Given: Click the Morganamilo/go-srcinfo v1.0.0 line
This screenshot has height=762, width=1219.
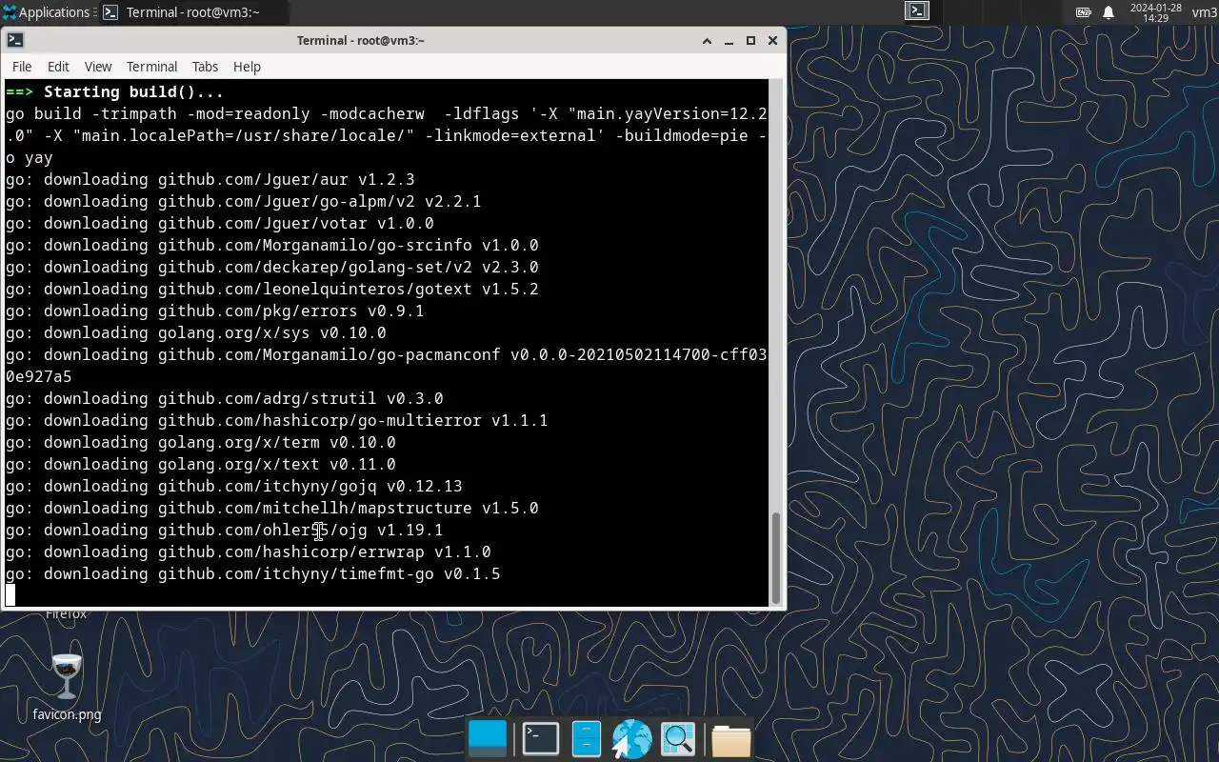Looking at the screenshot, I should pos(271,245).
